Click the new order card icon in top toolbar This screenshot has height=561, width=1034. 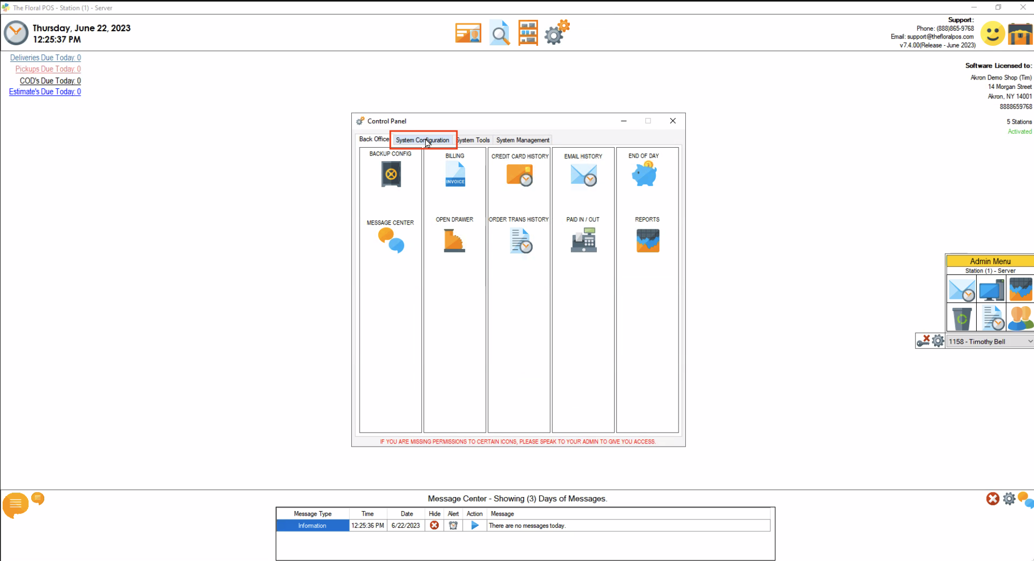pos(468,33)
